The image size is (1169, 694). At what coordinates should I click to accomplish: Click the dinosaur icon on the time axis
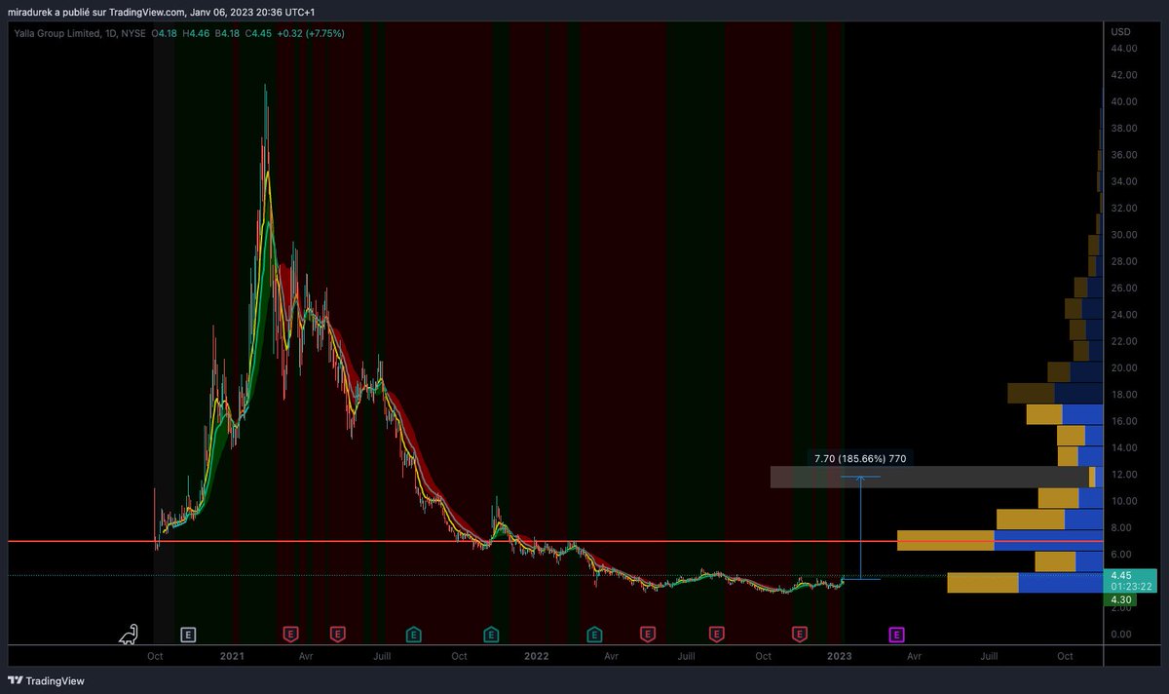click(129, 636)
